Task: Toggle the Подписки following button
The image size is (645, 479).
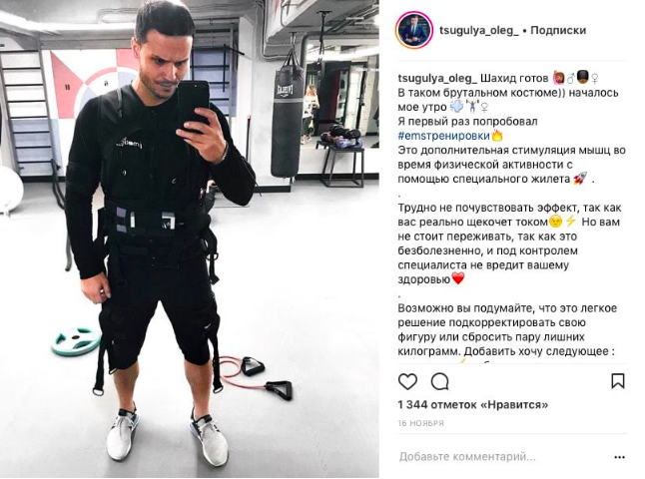Action: point(558,30)
